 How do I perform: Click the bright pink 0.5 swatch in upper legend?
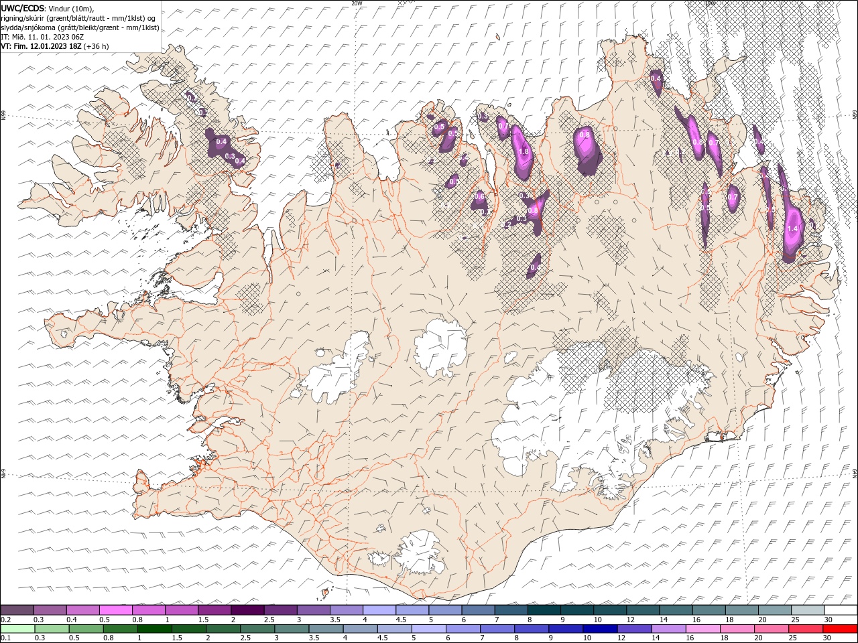click(x=116, y=610)
